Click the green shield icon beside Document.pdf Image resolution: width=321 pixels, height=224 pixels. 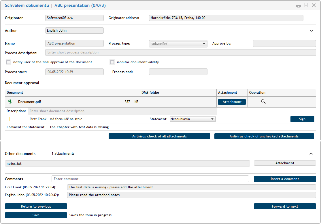point(10,102)
